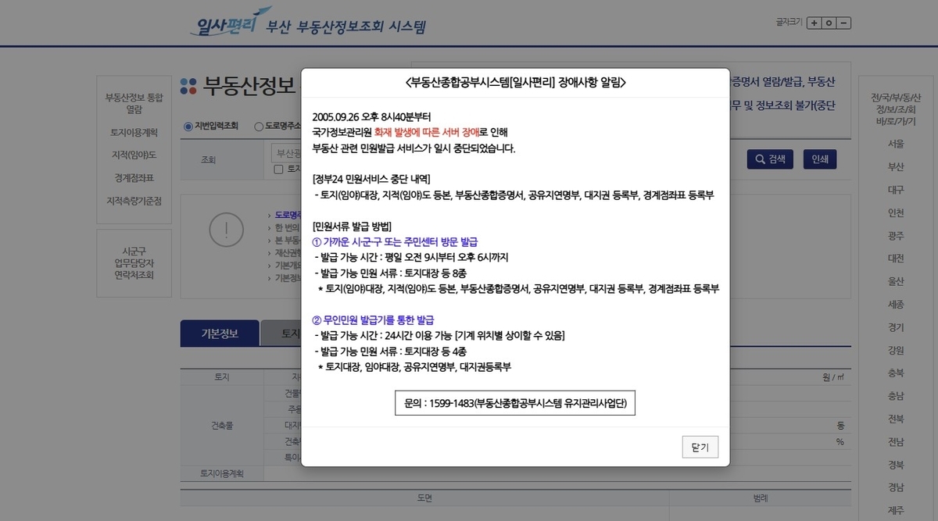The height and width of the screenshot is (521, 938).
Task: Click the purple heading 무인민원 발급기를 통한 발급
Action: [373, 320]
